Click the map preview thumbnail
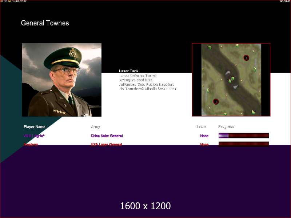 click(231, 80)
